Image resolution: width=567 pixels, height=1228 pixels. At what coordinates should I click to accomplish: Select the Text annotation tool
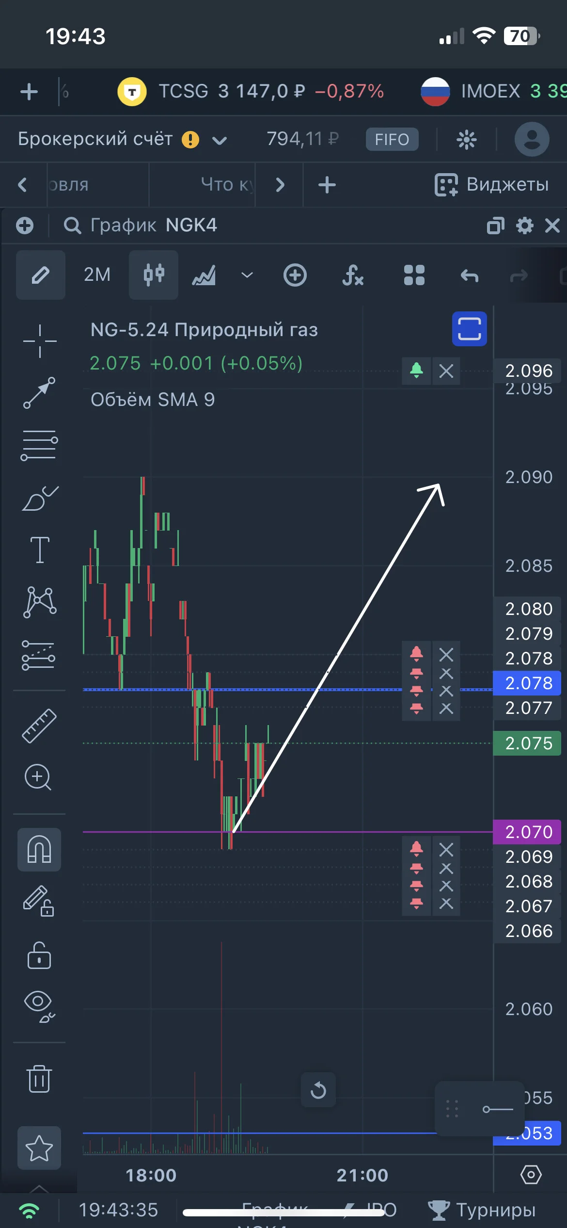(40, 550)
